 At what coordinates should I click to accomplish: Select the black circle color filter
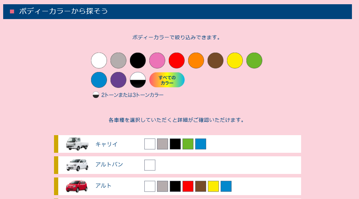[138, 61]
